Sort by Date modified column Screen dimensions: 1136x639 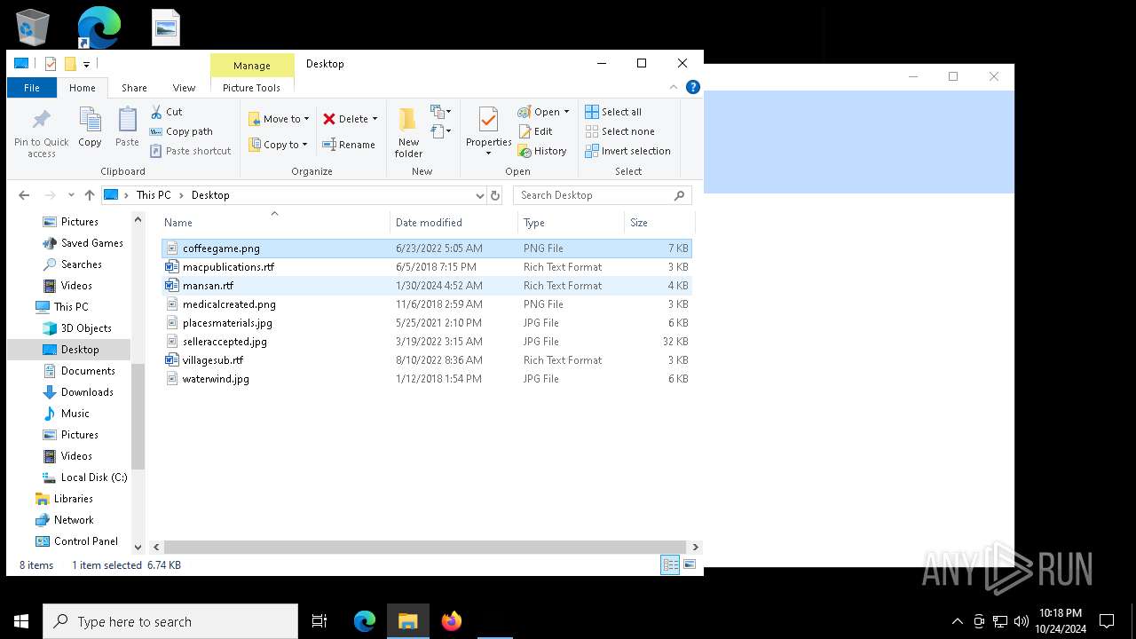[x=454, y=223]
